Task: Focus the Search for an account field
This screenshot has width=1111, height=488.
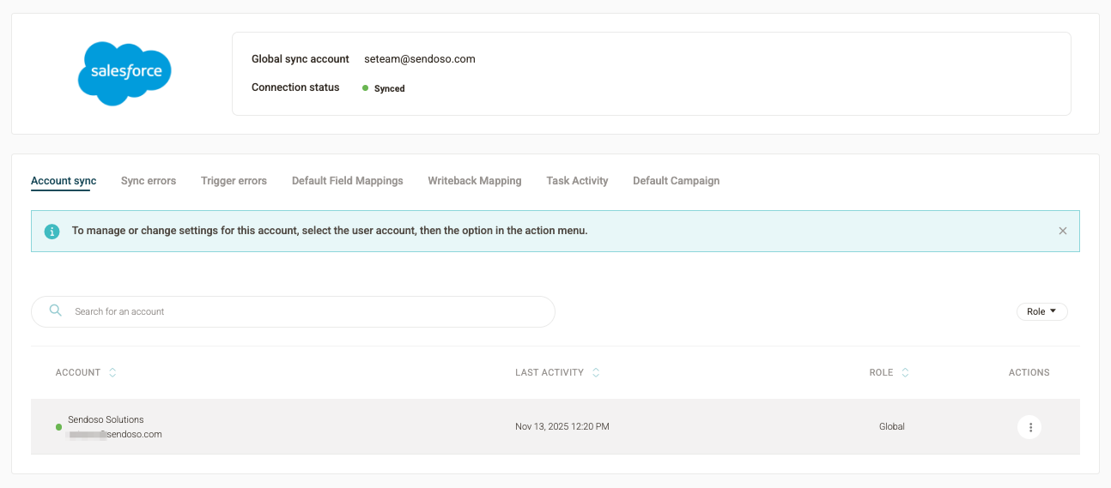Action: (x=293, y=311)
